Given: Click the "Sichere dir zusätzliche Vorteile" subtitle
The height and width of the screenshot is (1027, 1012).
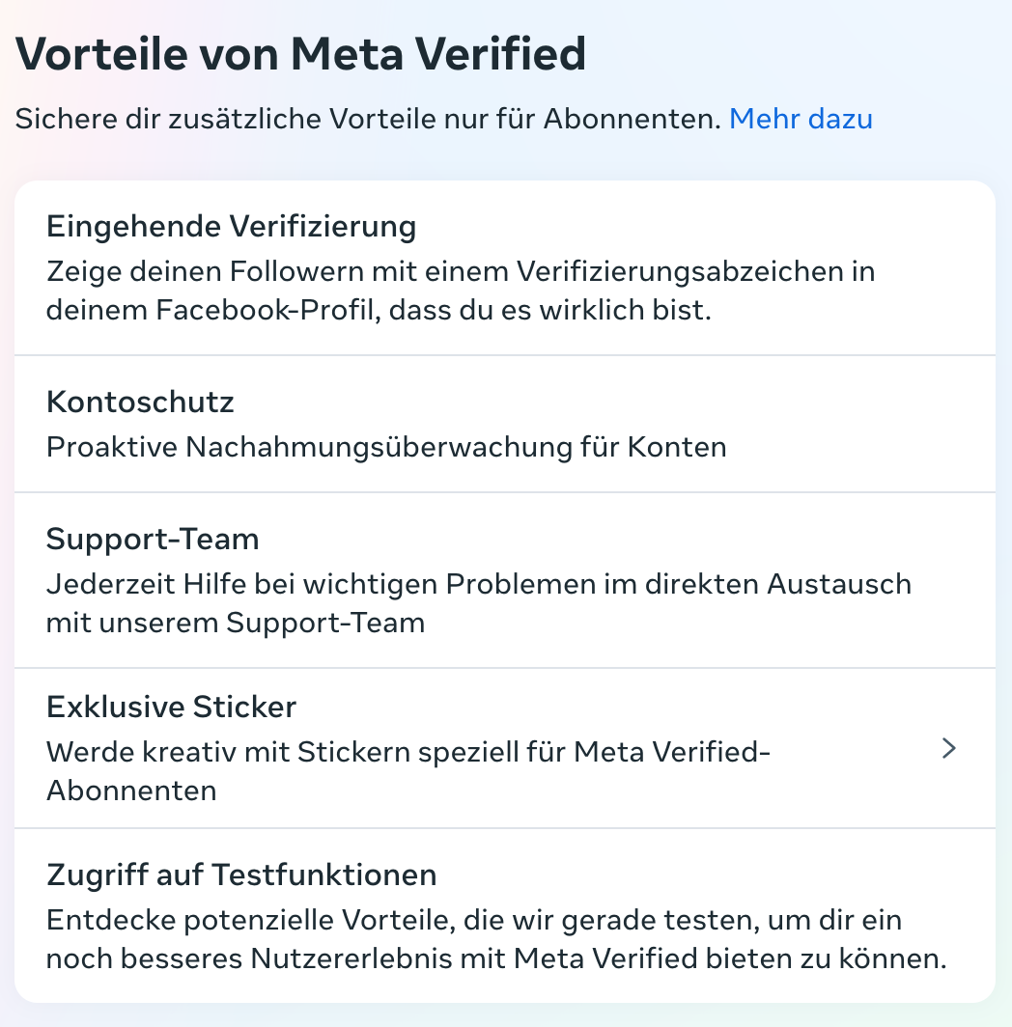Looking at the screenshot, I should point(368,119).
